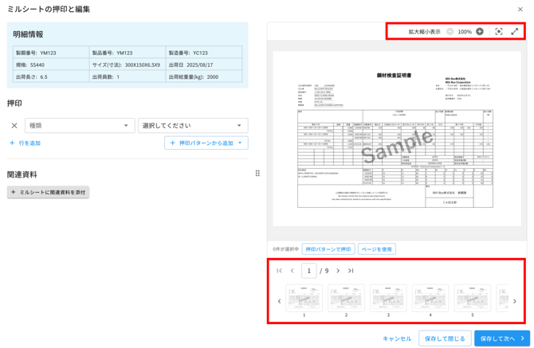This screenshot has width=534, height=348.
Task: Jump to last page of document
Action: coord(351,271)
